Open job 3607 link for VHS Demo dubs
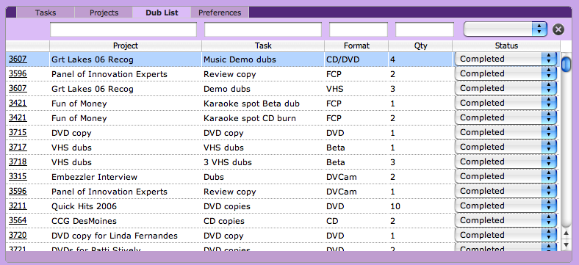This screenshot has height=265, width=579. pos(18,89)
